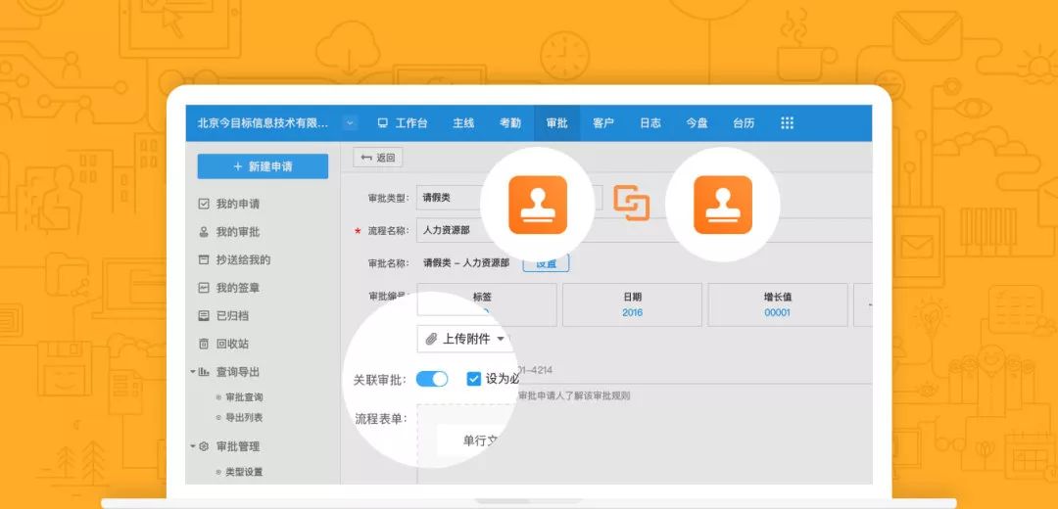The height and width of the screenshot is (509, 1058).
Task: Open the apps grid icon
Action: pyautogui.click(x=787, y=122)
